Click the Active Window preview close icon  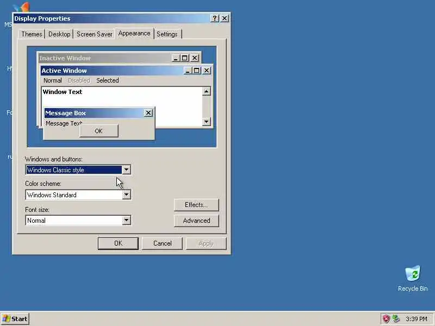pyautogui.click(x=207, y=71)
